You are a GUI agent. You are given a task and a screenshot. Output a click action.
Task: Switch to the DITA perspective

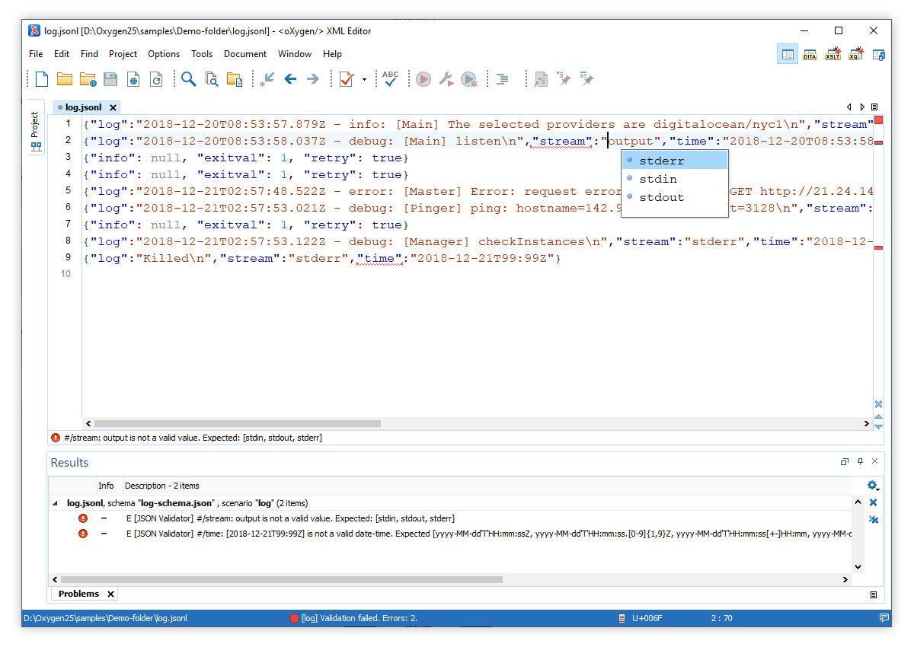pos(810,54)
